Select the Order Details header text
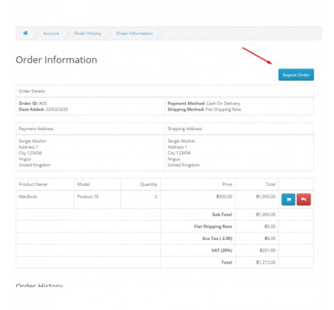This screenshot has height=310, width=334. point(32,91)
